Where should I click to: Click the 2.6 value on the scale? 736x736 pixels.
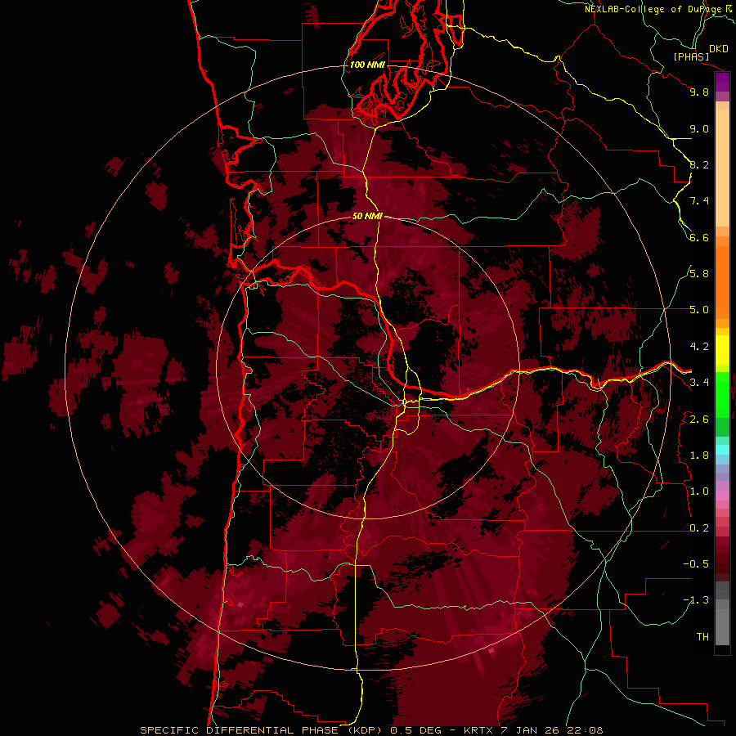point(699,419)
